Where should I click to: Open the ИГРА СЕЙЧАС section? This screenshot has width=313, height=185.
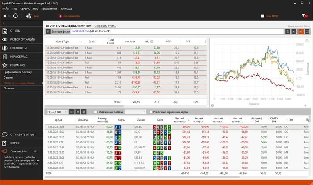tap(22, 56)
